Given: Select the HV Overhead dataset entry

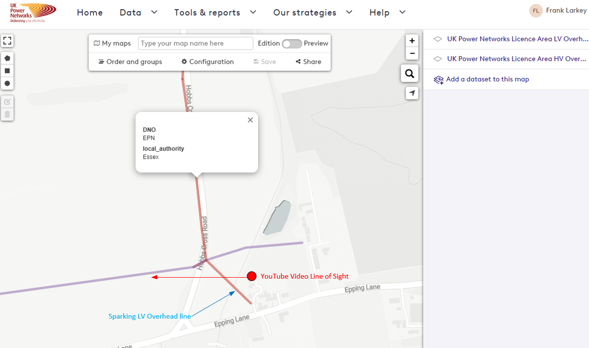Looking at the screenshot, I should [506, 59].
